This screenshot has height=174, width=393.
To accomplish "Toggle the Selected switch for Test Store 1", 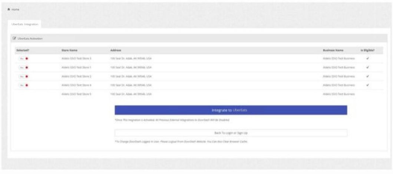I will coord(24,67).
